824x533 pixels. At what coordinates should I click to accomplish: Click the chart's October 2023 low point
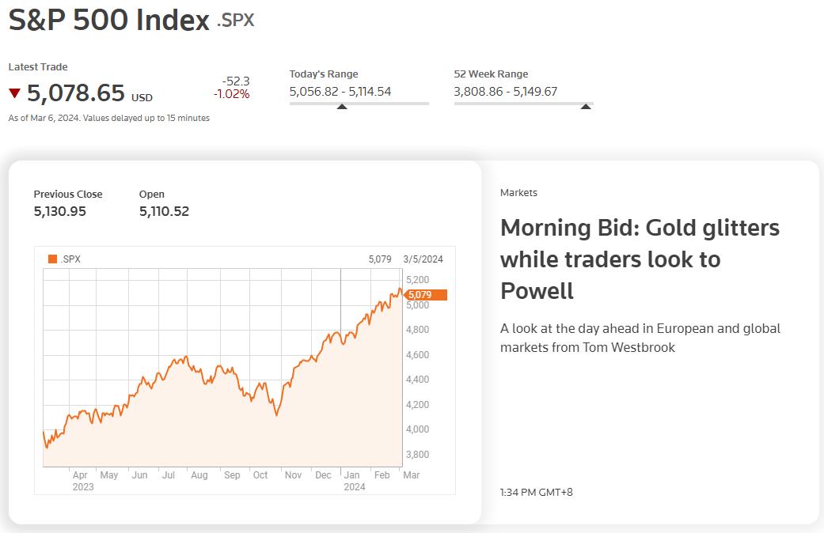click(x=276, y=415)
